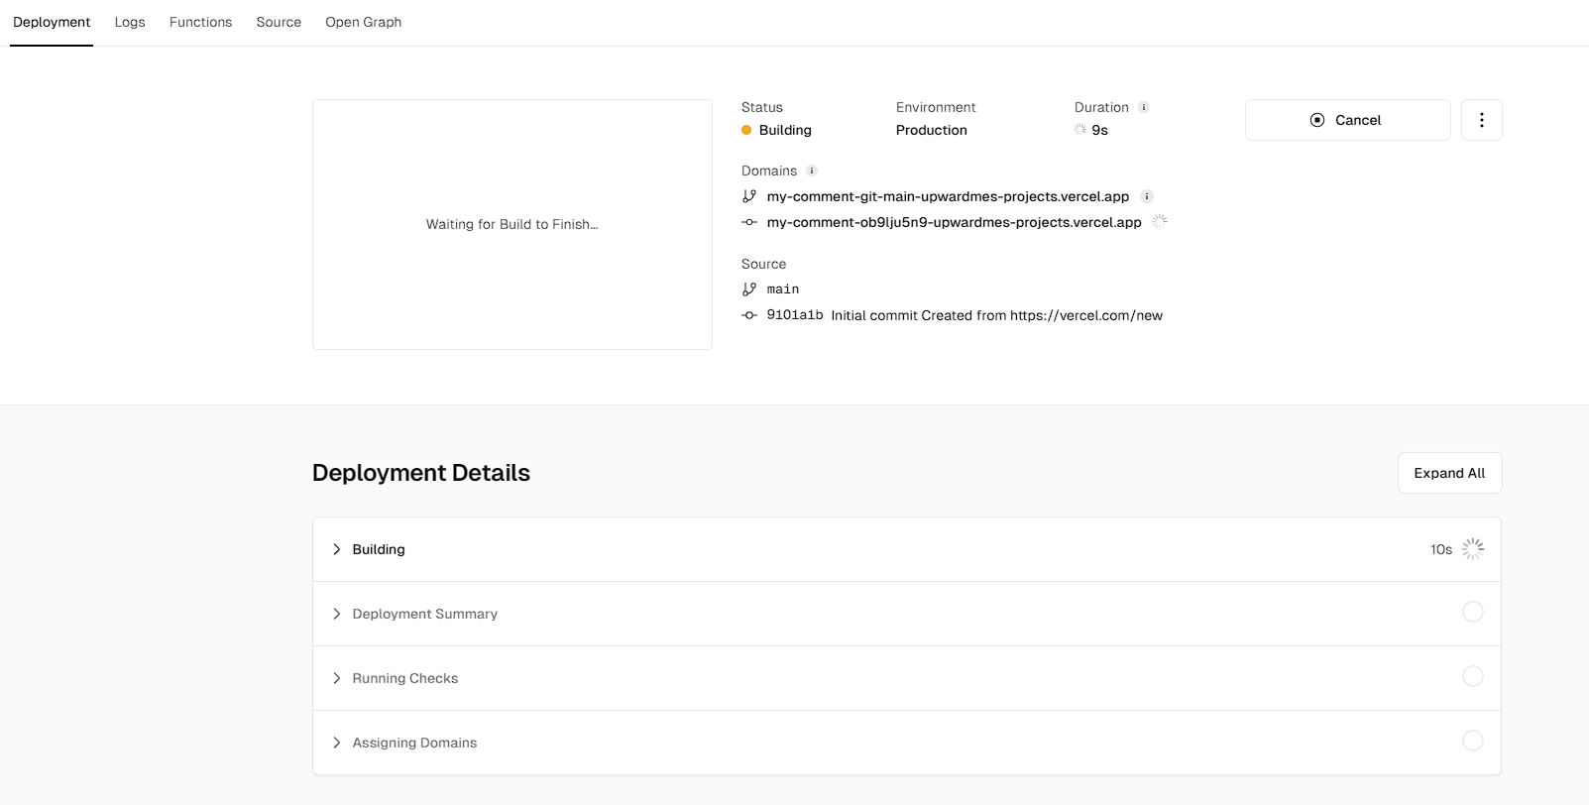Viewport: 1589px width, 805px height.
Task: Click the git branch icon before git-main domain
Action: [x=749, y=196]
